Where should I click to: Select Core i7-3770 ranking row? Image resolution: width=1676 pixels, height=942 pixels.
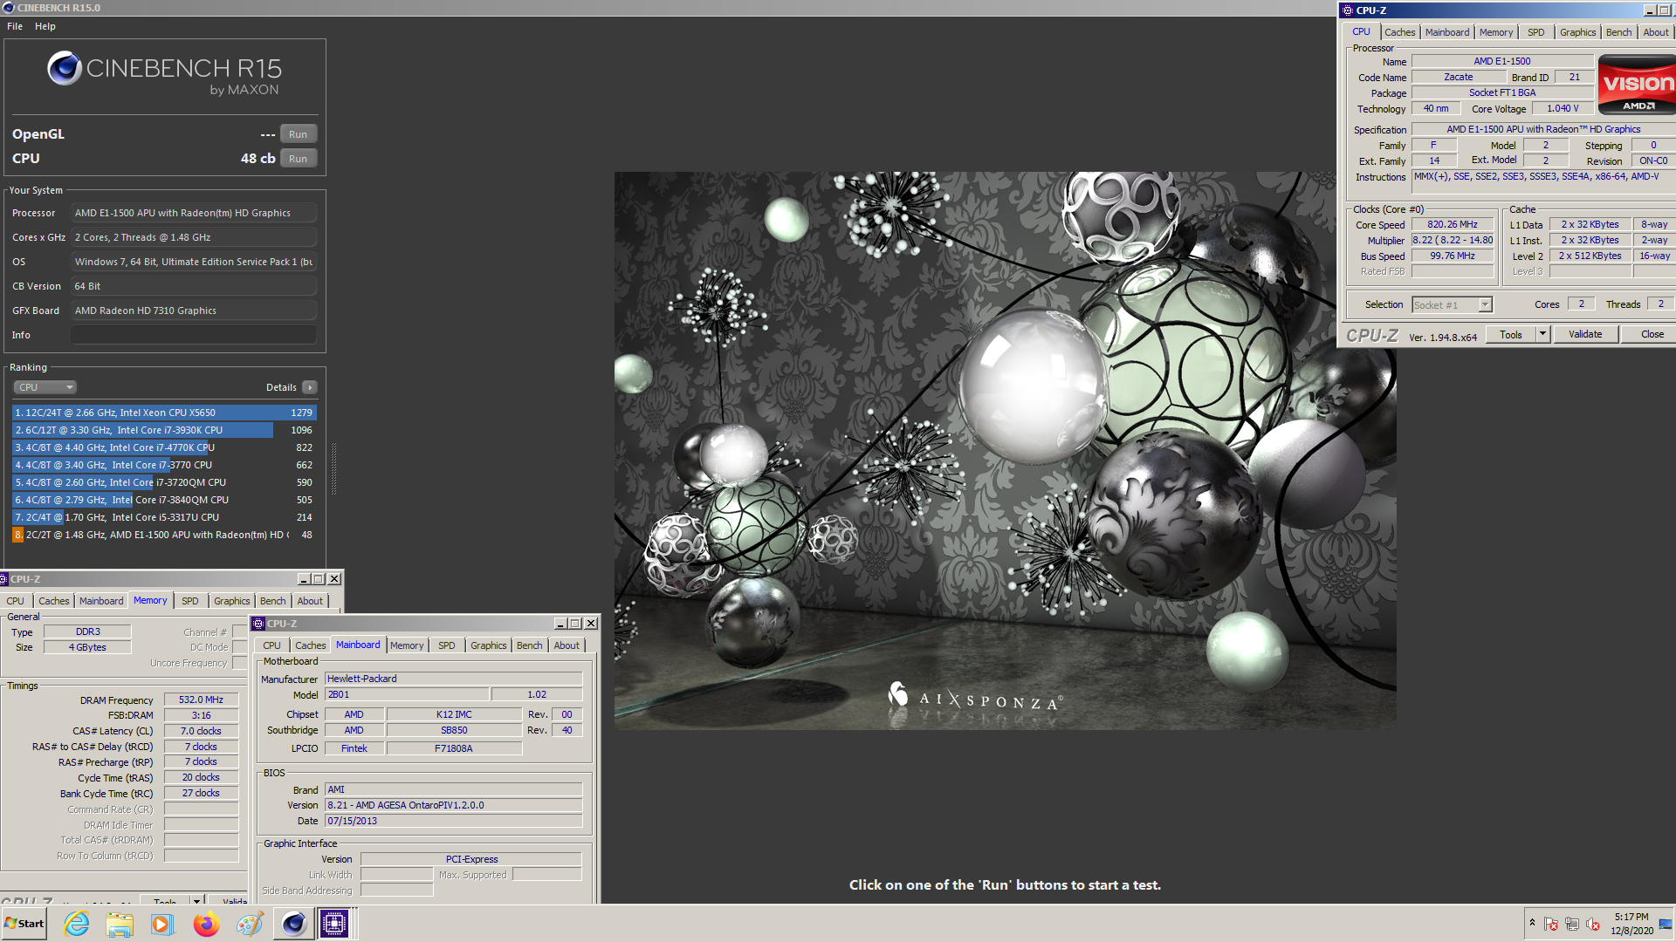coord(164,465)
